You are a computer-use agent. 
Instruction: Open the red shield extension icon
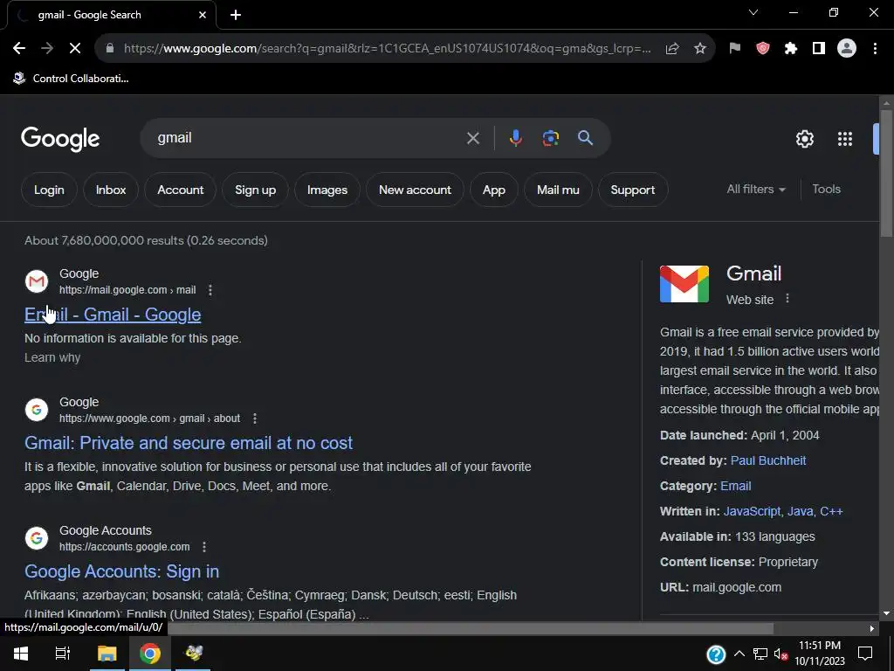pyautogui.click(x=763, y=49)
